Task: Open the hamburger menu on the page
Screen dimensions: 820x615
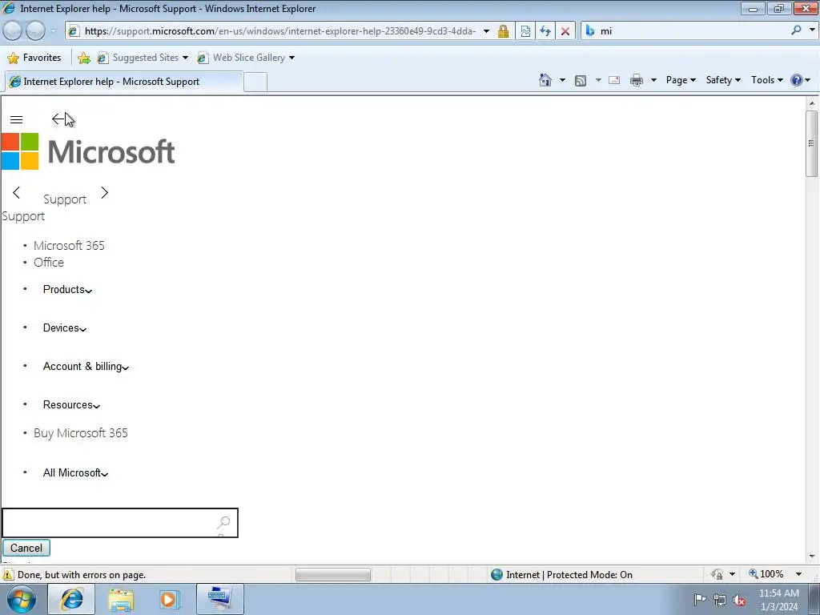Action: pyautogui.click(x=16, y=120)
